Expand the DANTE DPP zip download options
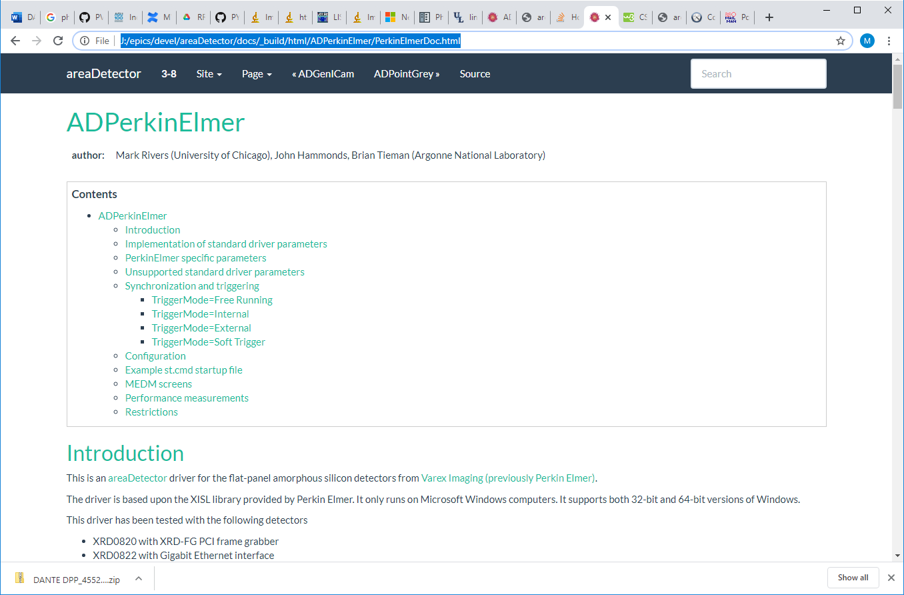The height and width of the screenshot is (595, 904). [x=139, y=578]
